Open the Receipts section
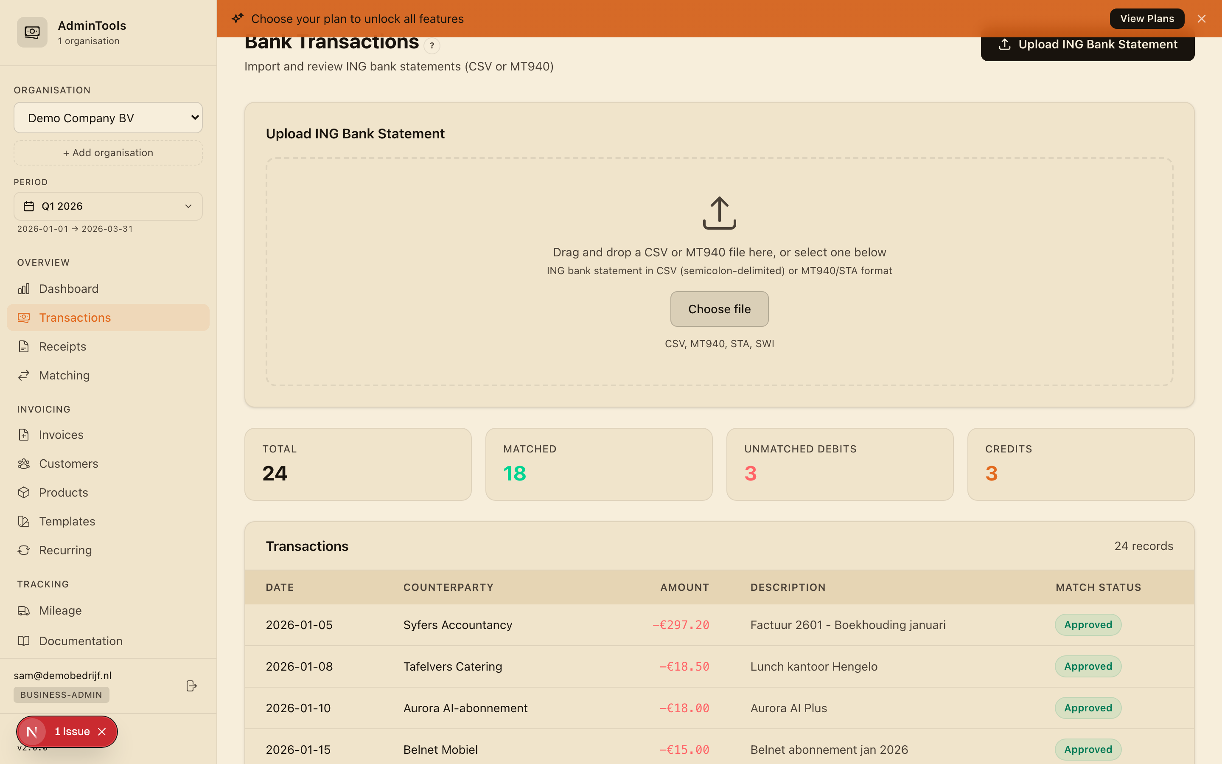 [x=108, y=346]
